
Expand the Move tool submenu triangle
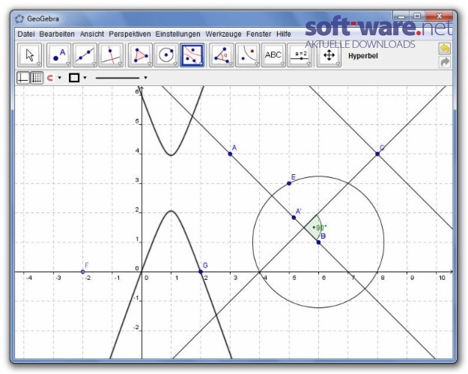tap(38, 64)
